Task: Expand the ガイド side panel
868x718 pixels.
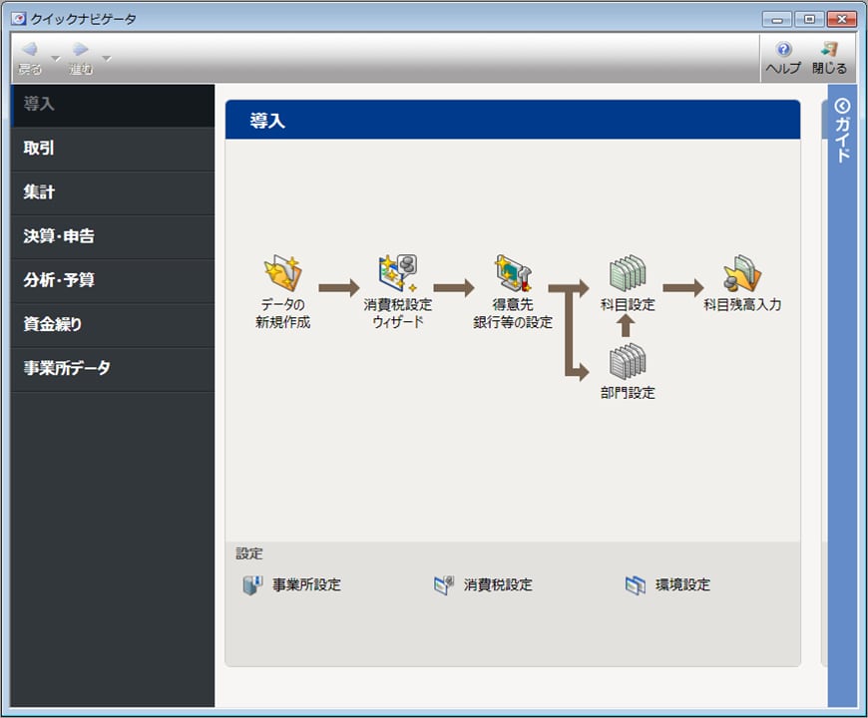Action: click(842, 130)
